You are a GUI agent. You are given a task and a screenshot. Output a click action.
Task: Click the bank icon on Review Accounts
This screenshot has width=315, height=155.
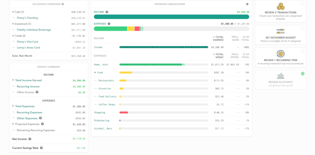click(x=280, y=76)
